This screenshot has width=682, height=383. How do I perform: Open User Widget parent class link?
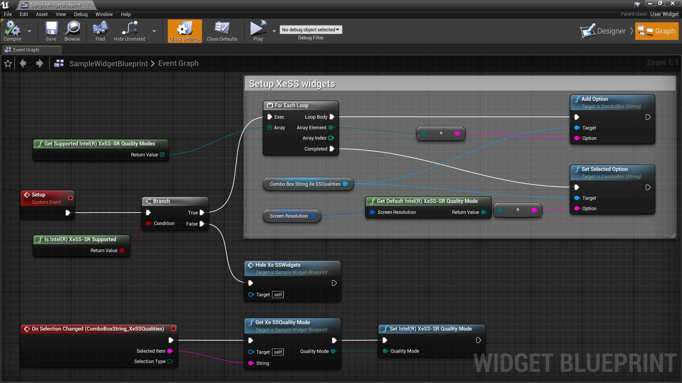[x=664, y=14]
